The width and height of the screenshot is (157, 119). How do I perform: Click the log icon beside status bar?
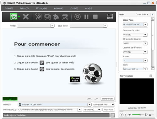113,115
